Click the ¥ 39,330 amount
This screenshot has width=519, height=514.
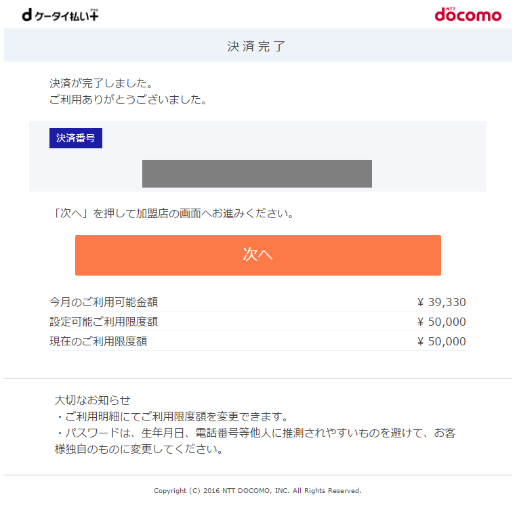click(442, 302)
